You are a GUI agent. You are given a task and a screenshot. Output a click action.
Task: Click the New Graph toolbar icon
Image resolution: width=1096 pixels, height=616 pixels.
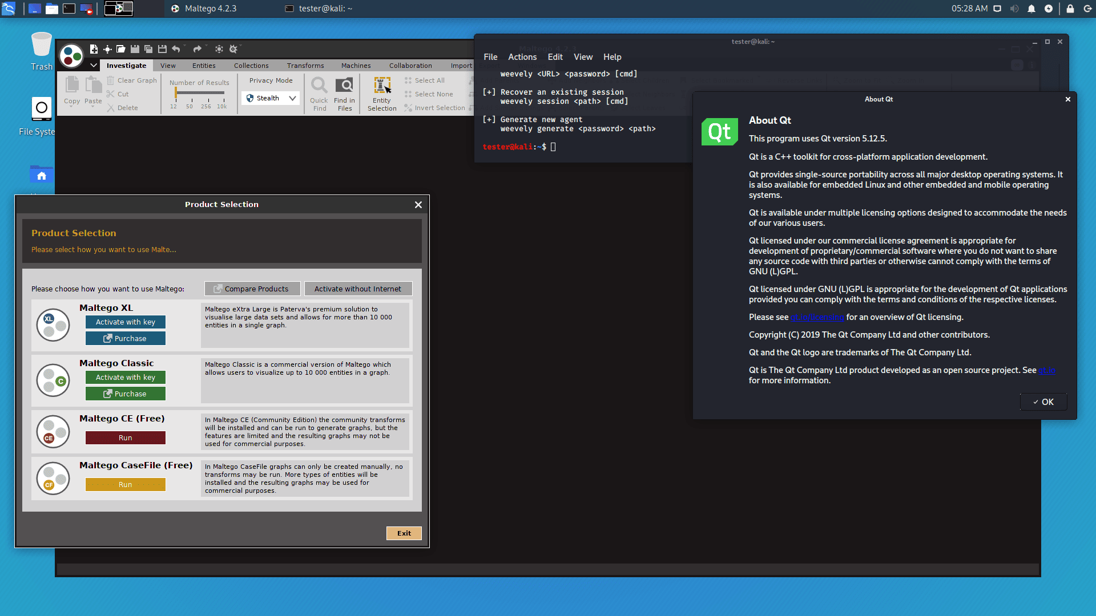point(94,49)
